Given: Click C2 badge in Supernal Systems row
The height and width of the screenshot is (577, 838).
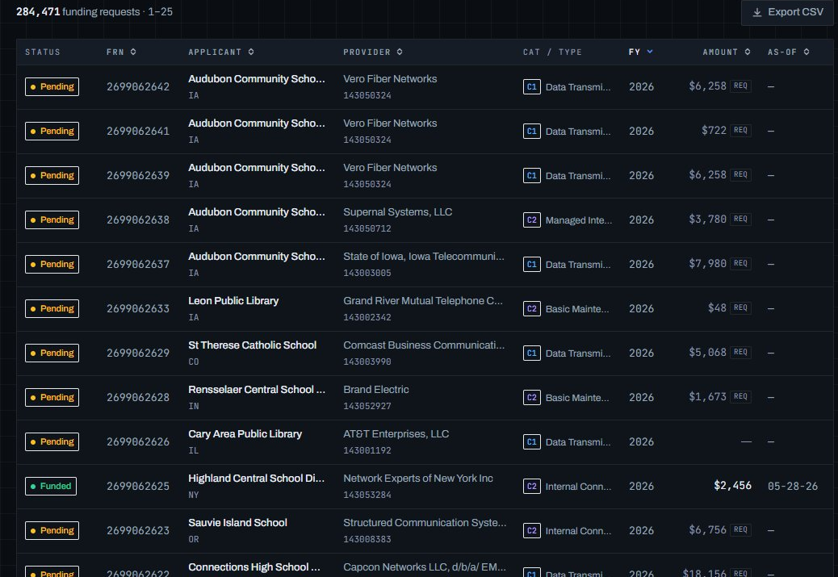Looking at the screenshot, I should (x=532, y=220).
